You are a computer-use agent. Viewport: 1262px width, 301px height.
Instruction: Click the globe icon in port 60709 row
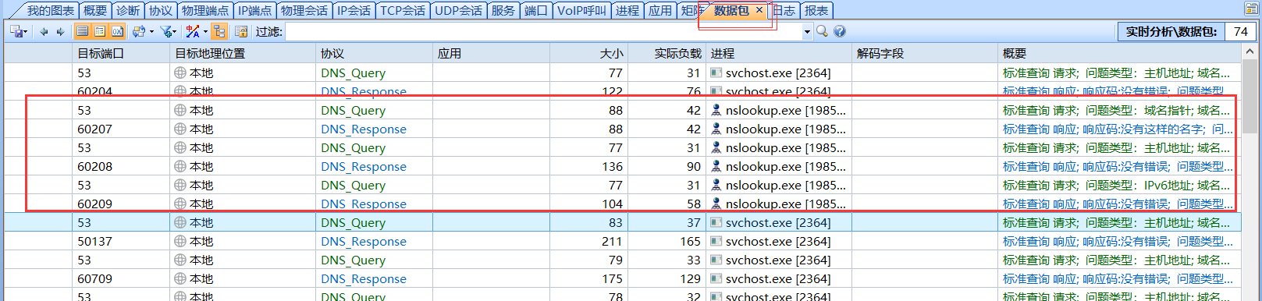(180, 278)
